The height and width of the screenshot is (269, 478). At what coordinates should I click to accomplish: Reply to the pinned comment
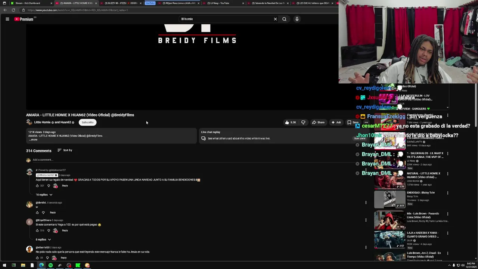coord(65,186)
